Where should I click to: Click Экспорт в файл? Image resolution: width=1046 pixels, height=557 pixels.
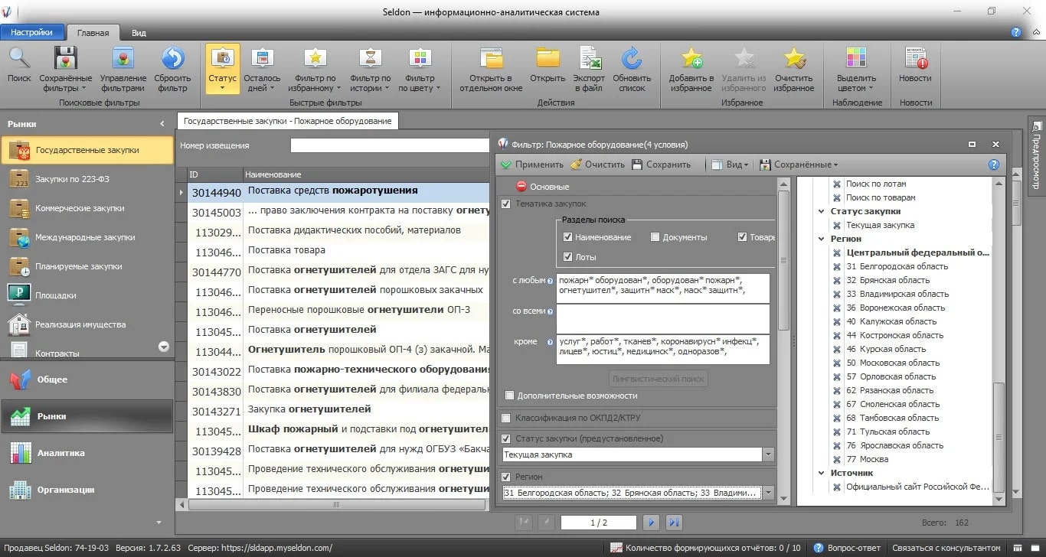589,69
